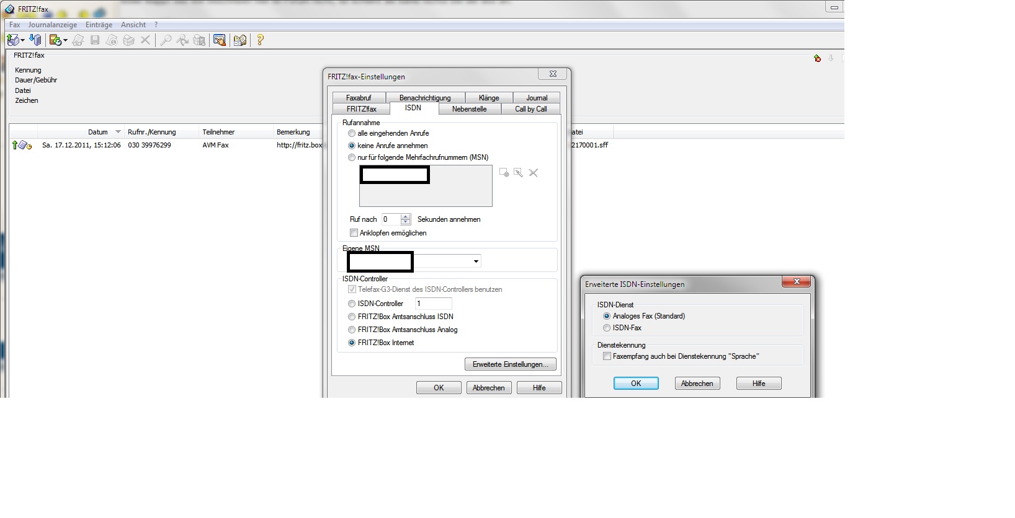The image size is (1015, 518).
Task: Click the printer toolbar icon
Action: (128, 40)
